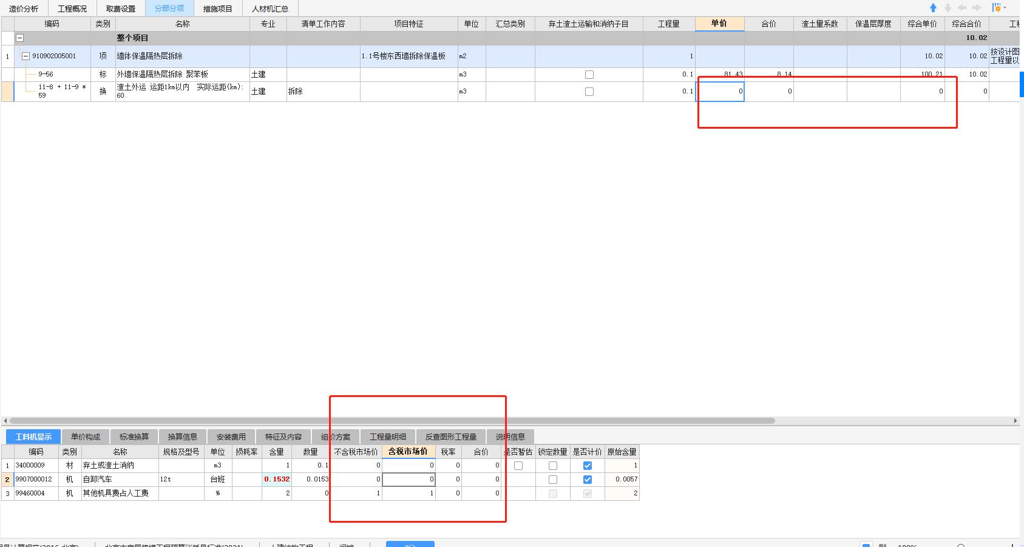Open the 人材机汇总 tab
Image resolution: width=1024 pixels, height=547 pixels.
(x=270, y=8)
